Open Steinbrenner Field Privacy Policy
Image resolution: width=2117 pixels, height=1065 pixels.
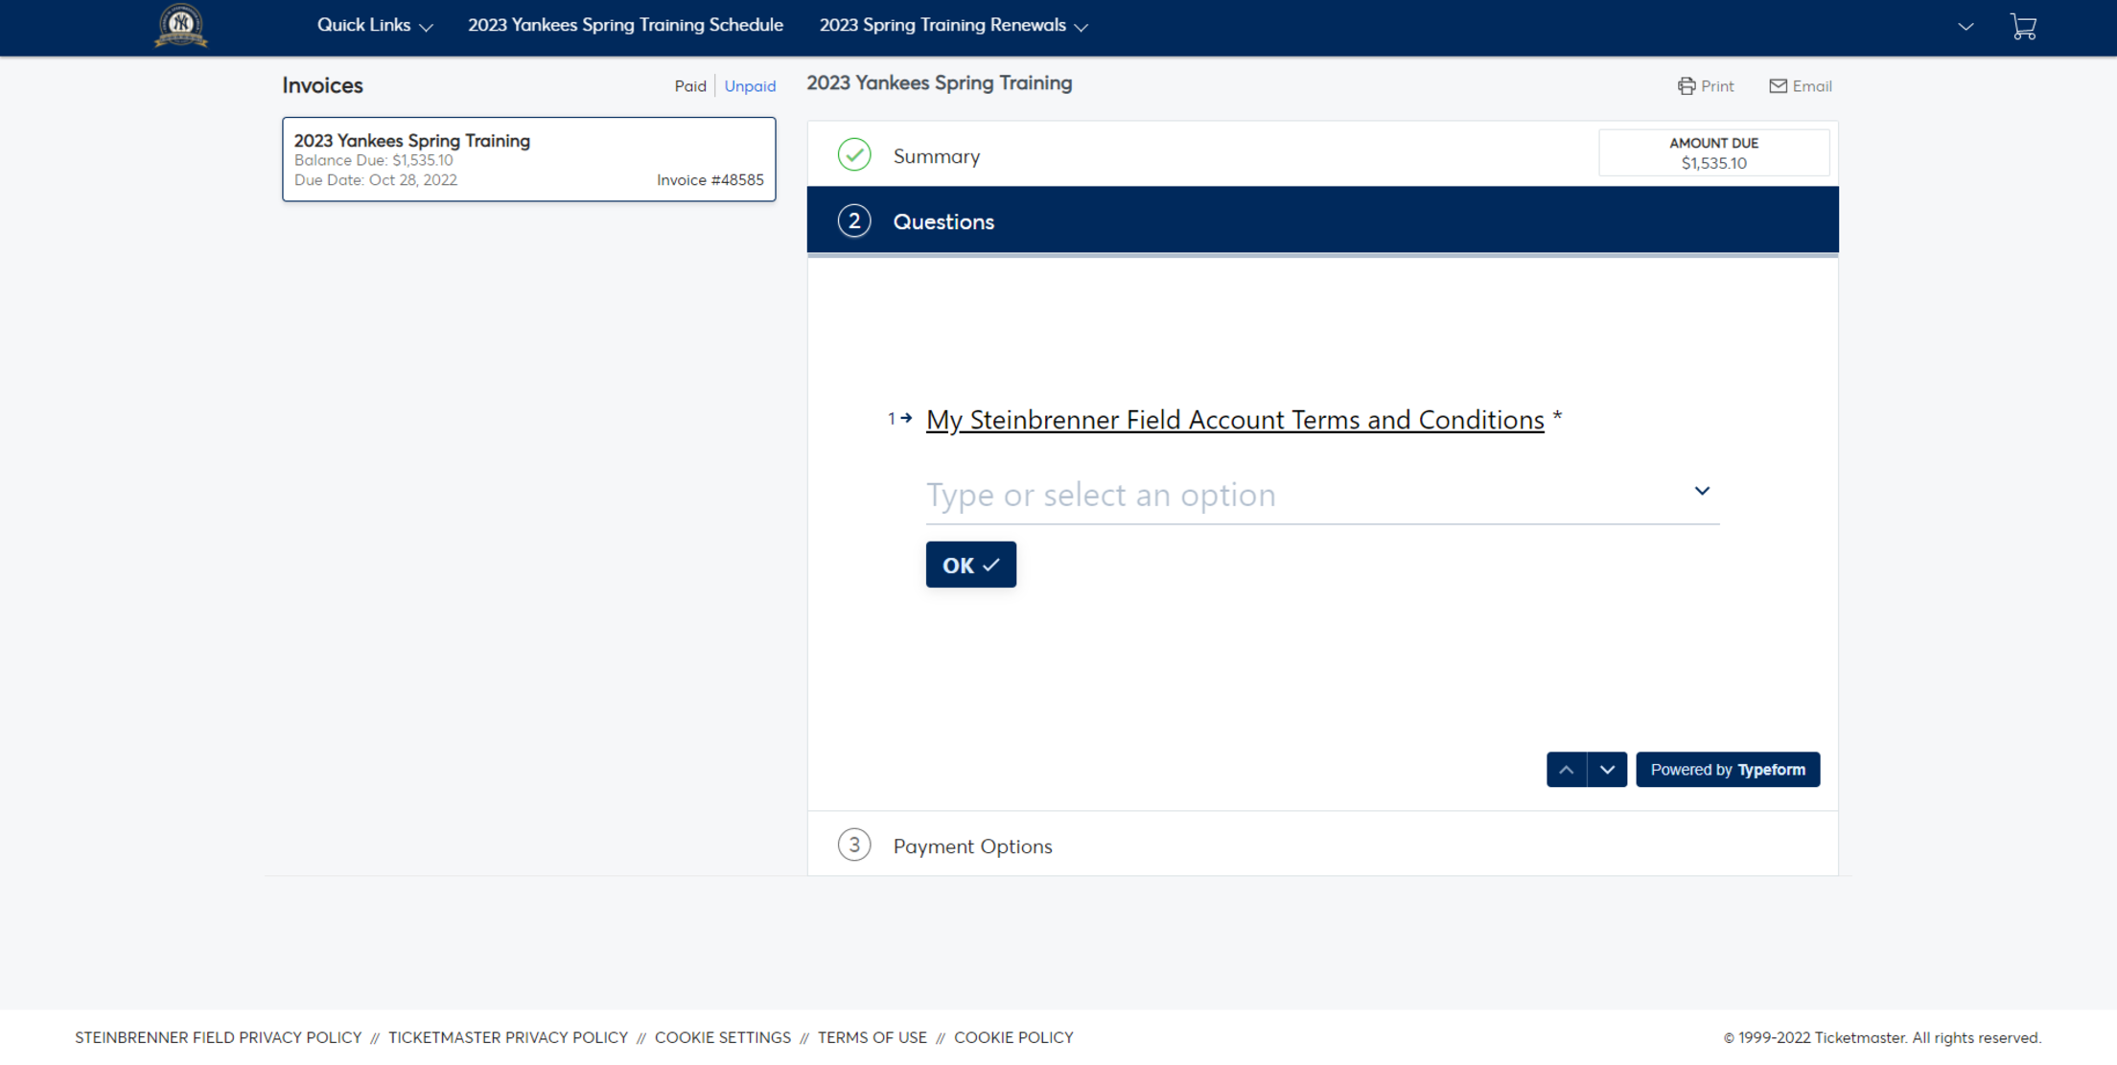click(219, 1037)
